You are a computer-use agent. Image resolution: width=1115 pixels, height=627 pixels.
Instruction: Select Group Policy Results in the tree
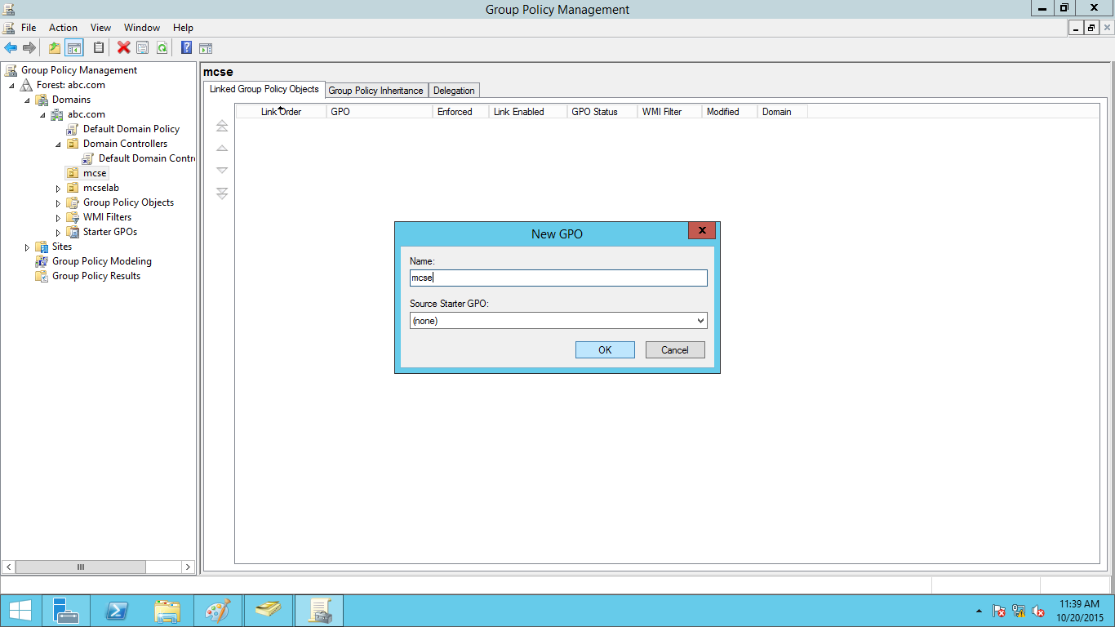coord(96,276)
